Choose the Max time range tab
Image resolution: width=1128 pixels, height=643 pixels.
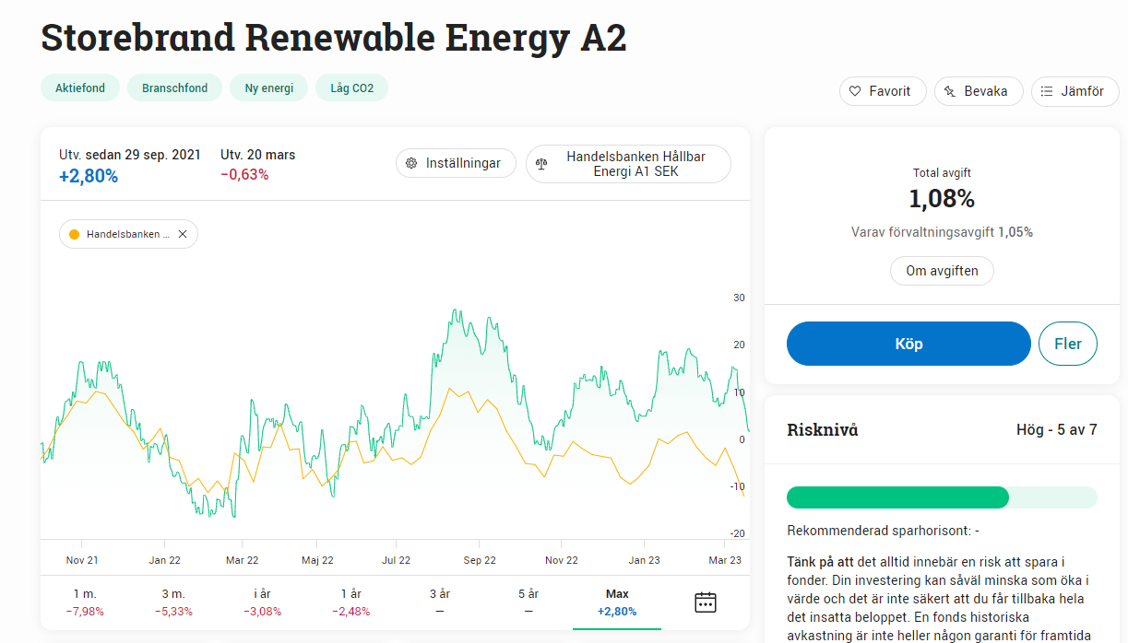pos(617,602)
